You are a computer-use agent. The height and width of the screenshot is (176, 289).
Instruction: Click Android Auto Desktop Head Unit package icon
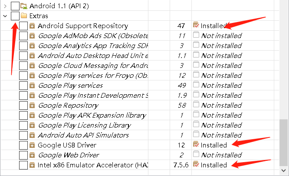tap(32, 56)
